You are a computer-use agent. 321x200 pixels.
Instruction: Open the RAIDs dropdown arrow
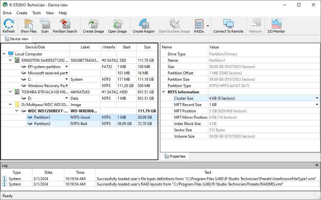click(x=208, y=26)
